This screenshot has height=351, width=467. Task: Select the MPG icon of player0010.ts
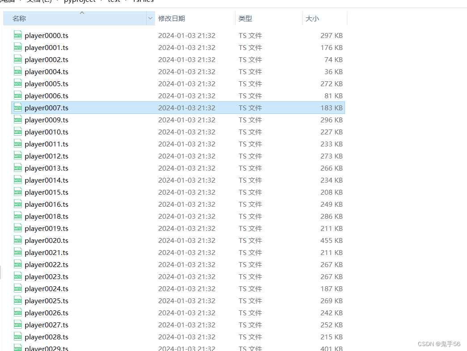click(x=18, y=132)
